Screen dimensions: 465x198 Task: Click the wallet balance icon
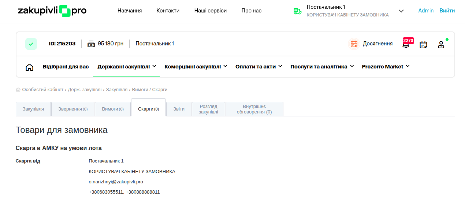[x=91, y=44]
